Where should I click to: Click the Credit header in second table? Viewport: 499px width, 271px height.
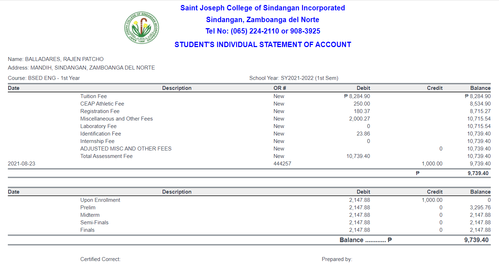434,191
